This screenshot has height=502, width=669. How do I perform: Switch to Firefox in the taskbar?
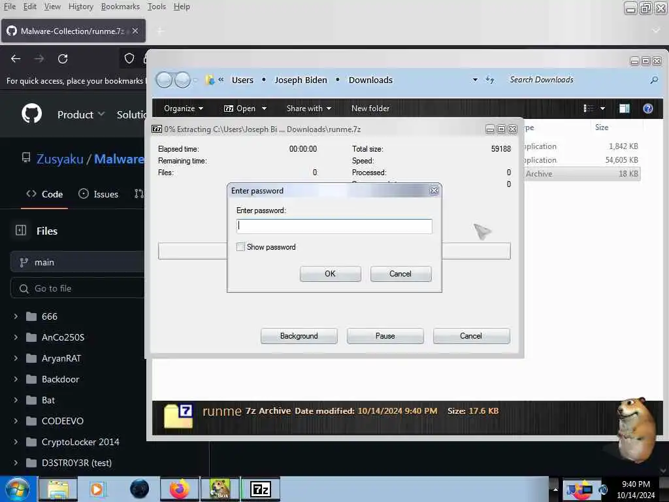pos(179,489)
